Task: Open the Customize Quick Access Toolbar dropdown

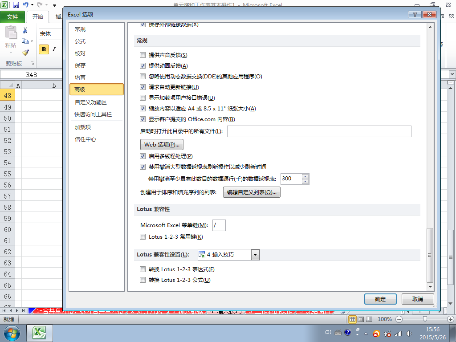Action: click(54, 5)
